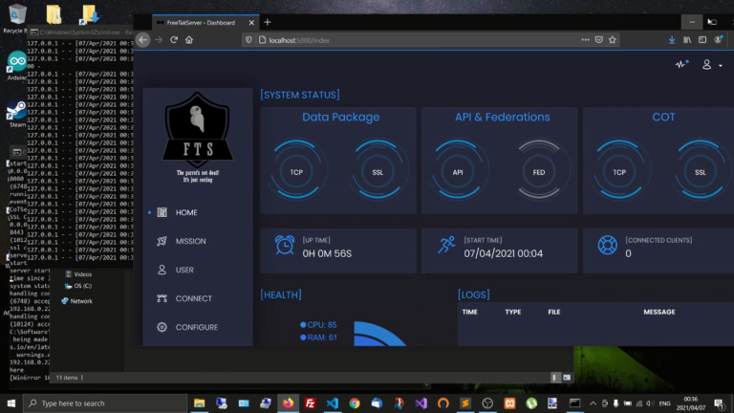Reload the Firefox page
The image size is (734, 413).
tap(174, 40)
